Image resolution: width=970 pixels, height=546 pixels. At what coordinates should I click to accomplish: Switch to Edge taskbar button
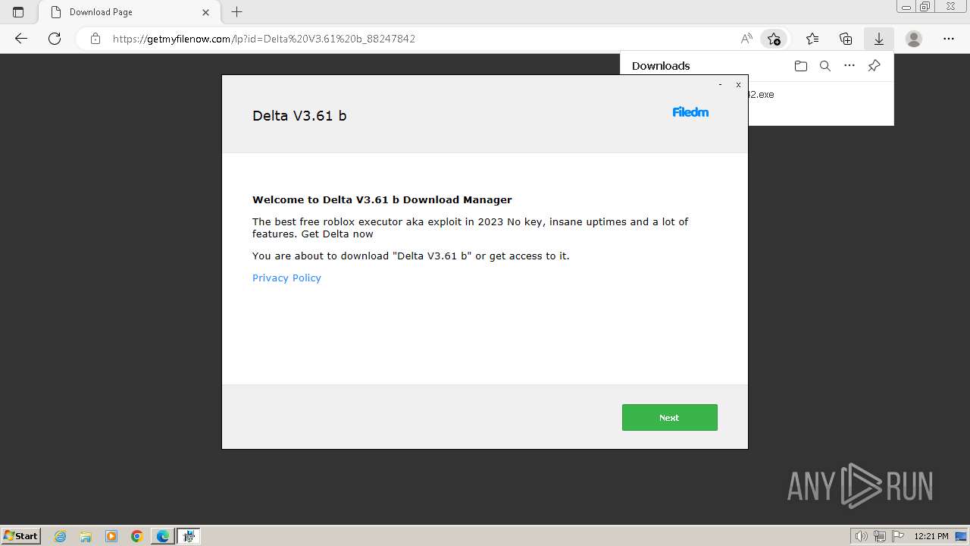tap(163, 536)
